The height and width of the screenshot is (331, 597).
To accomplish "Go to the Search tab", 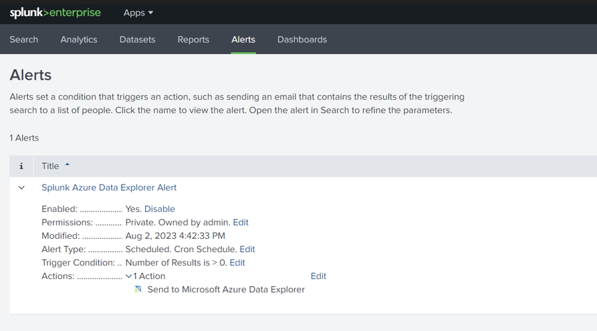I will coord(24,39).
